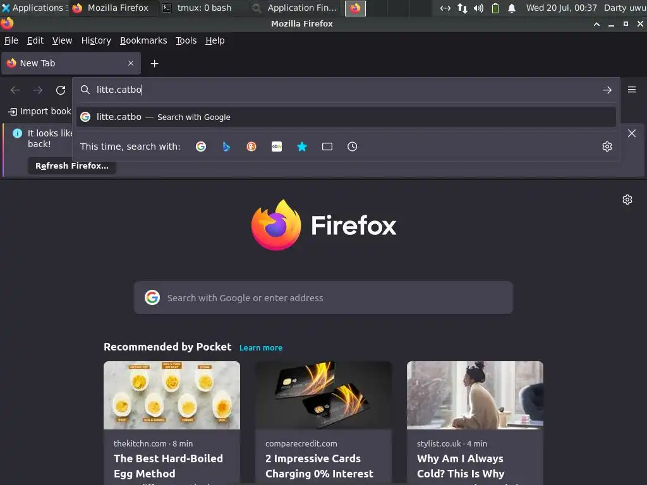Open '2 Impressive Cards Charging 0% Interest' headline

pos(319,466)
